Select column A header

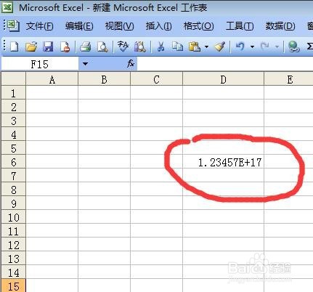coord(52,79)
